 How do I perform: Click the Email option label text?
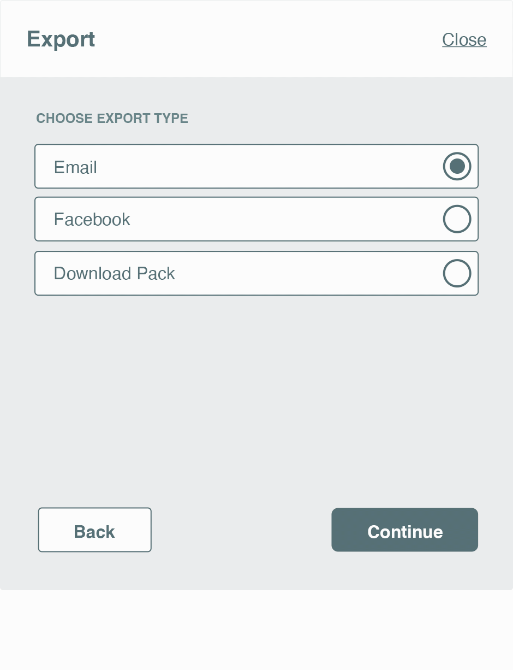(x=75, y=167)
